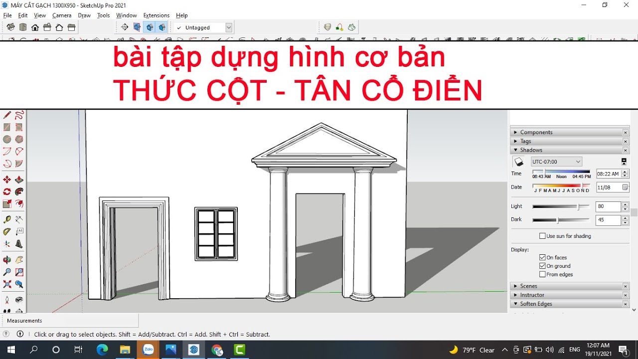Uncheck On faces display option
The width and height of the screenshot is (638, 359).
[542, 257]
